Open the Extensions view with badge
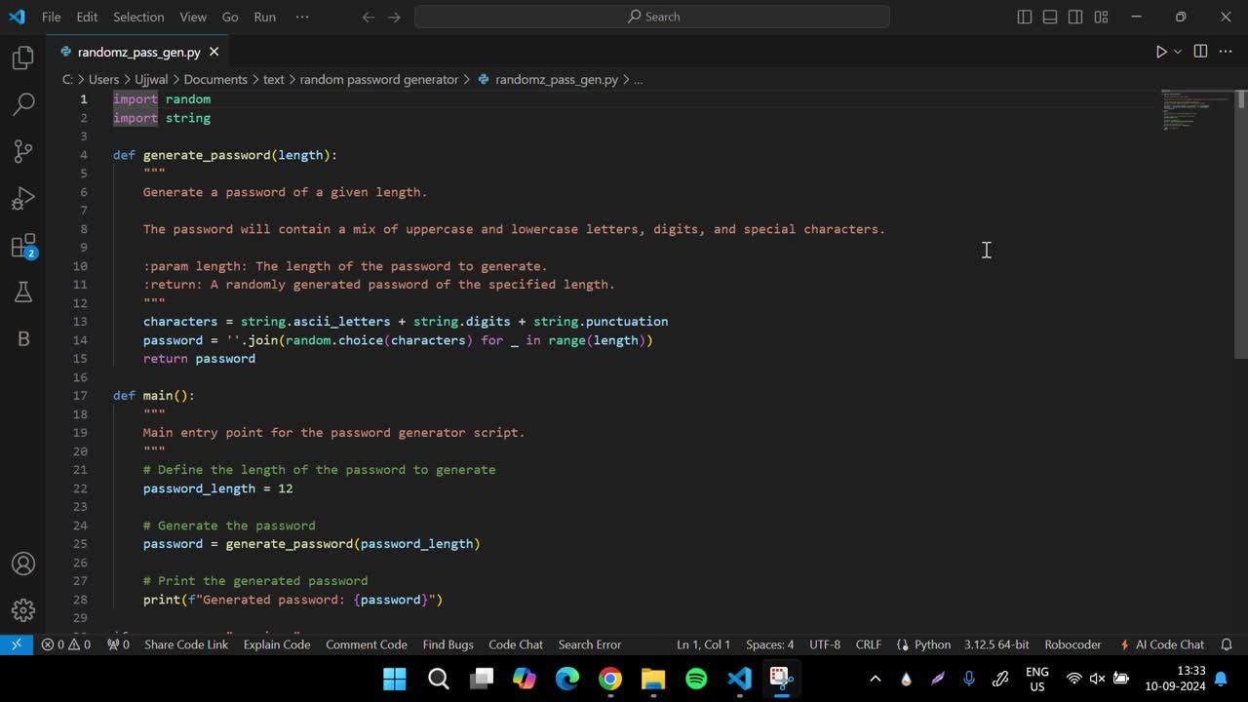Screen dimensions: 1248x702 [23, 246]
